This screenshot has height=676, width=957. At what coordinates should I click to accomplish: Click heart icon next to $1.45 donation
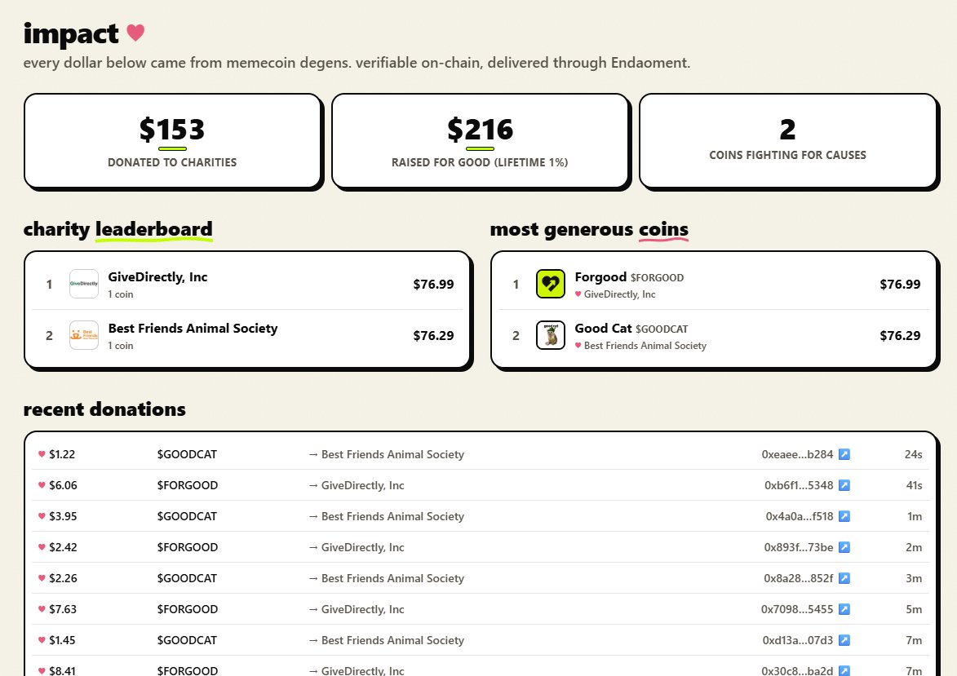[x=42, y=640]
